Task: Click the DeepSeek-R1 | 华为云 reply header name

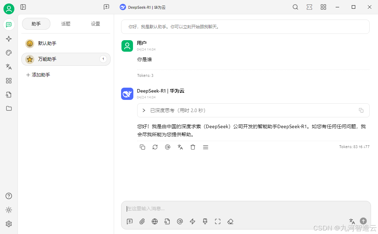Action: coord(161,91)
